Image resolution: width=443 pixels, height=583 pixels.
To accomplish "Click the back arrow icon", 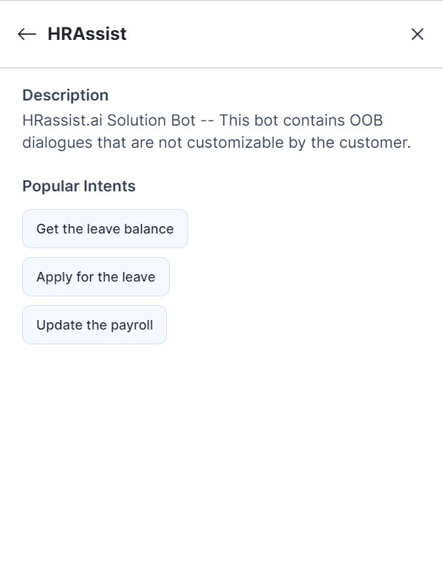I will [x=27, y=34].
